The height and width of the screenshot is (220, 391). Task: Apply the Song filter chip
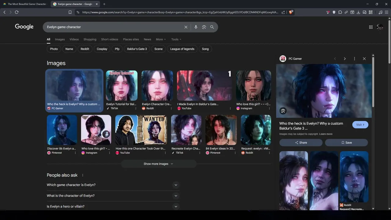pyautogui.click(x=205, y=49)
